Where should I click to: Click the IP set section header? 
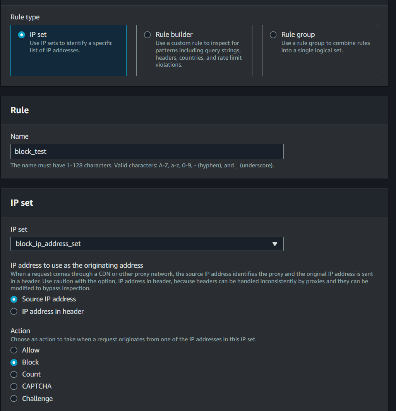point(22,202)
